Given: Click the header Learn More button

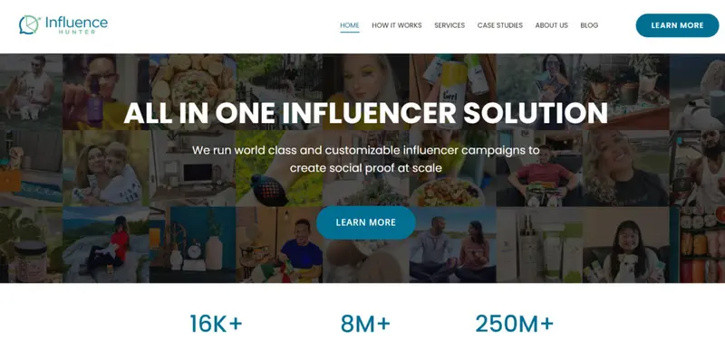Looking at the screenshot, I should coord(677,25).
